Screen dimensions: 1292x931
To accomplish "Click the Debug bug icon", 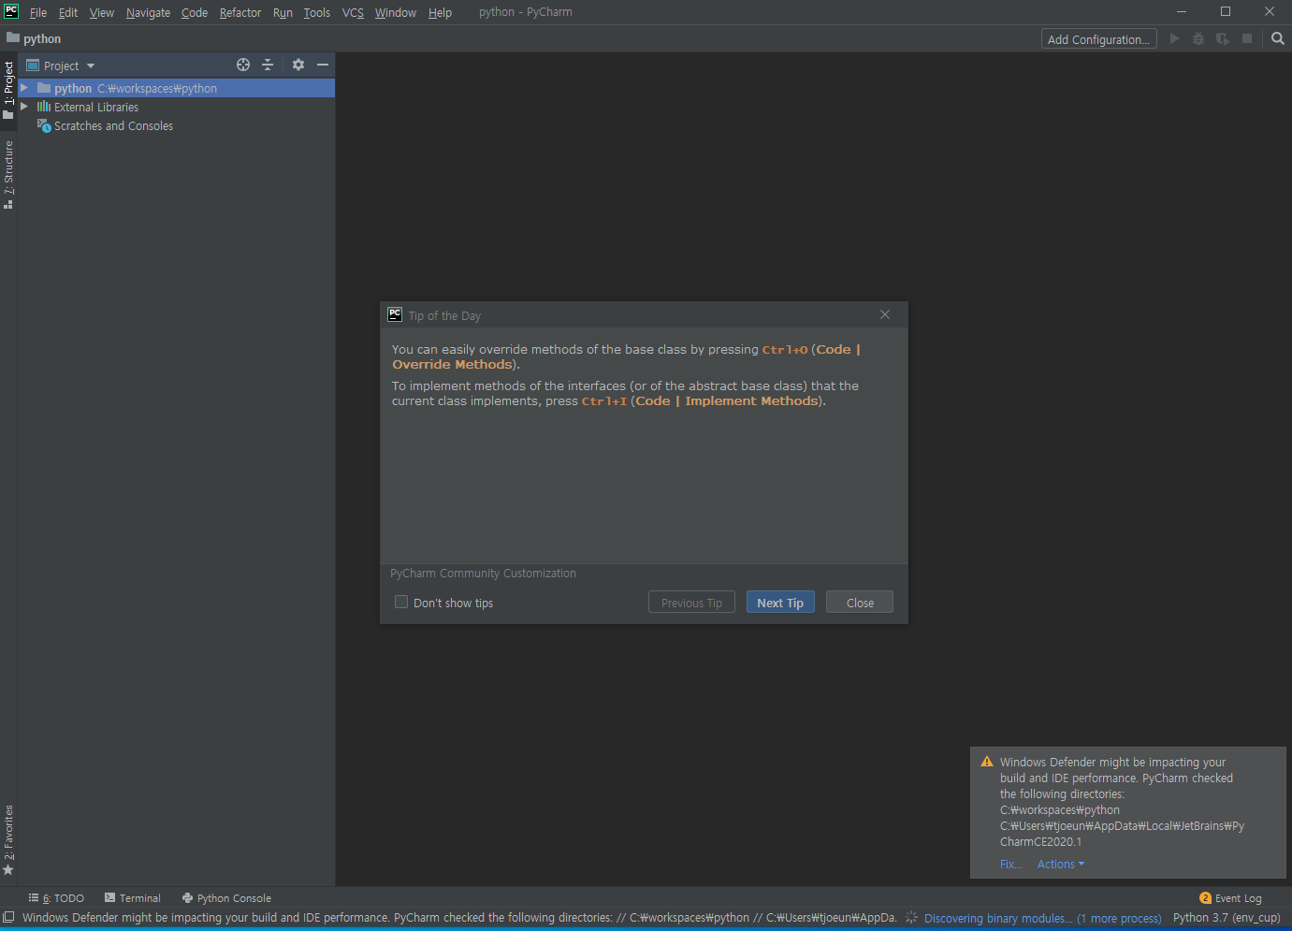I will point(1198,38).
